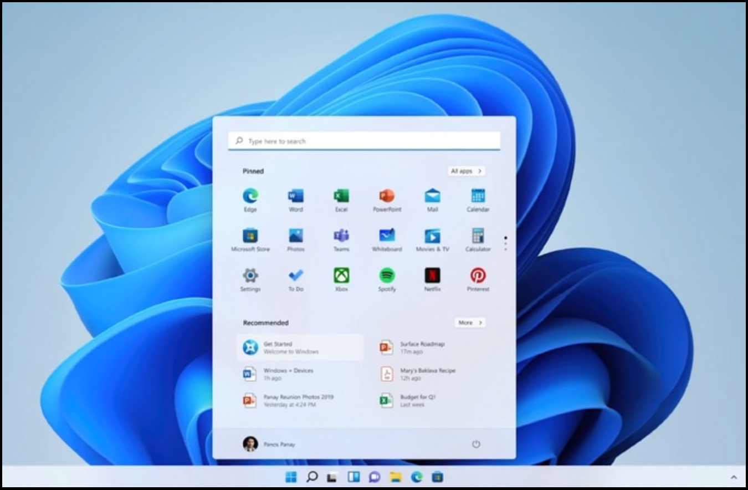
Task: Launch the To Do app
Action: point(296,280)
